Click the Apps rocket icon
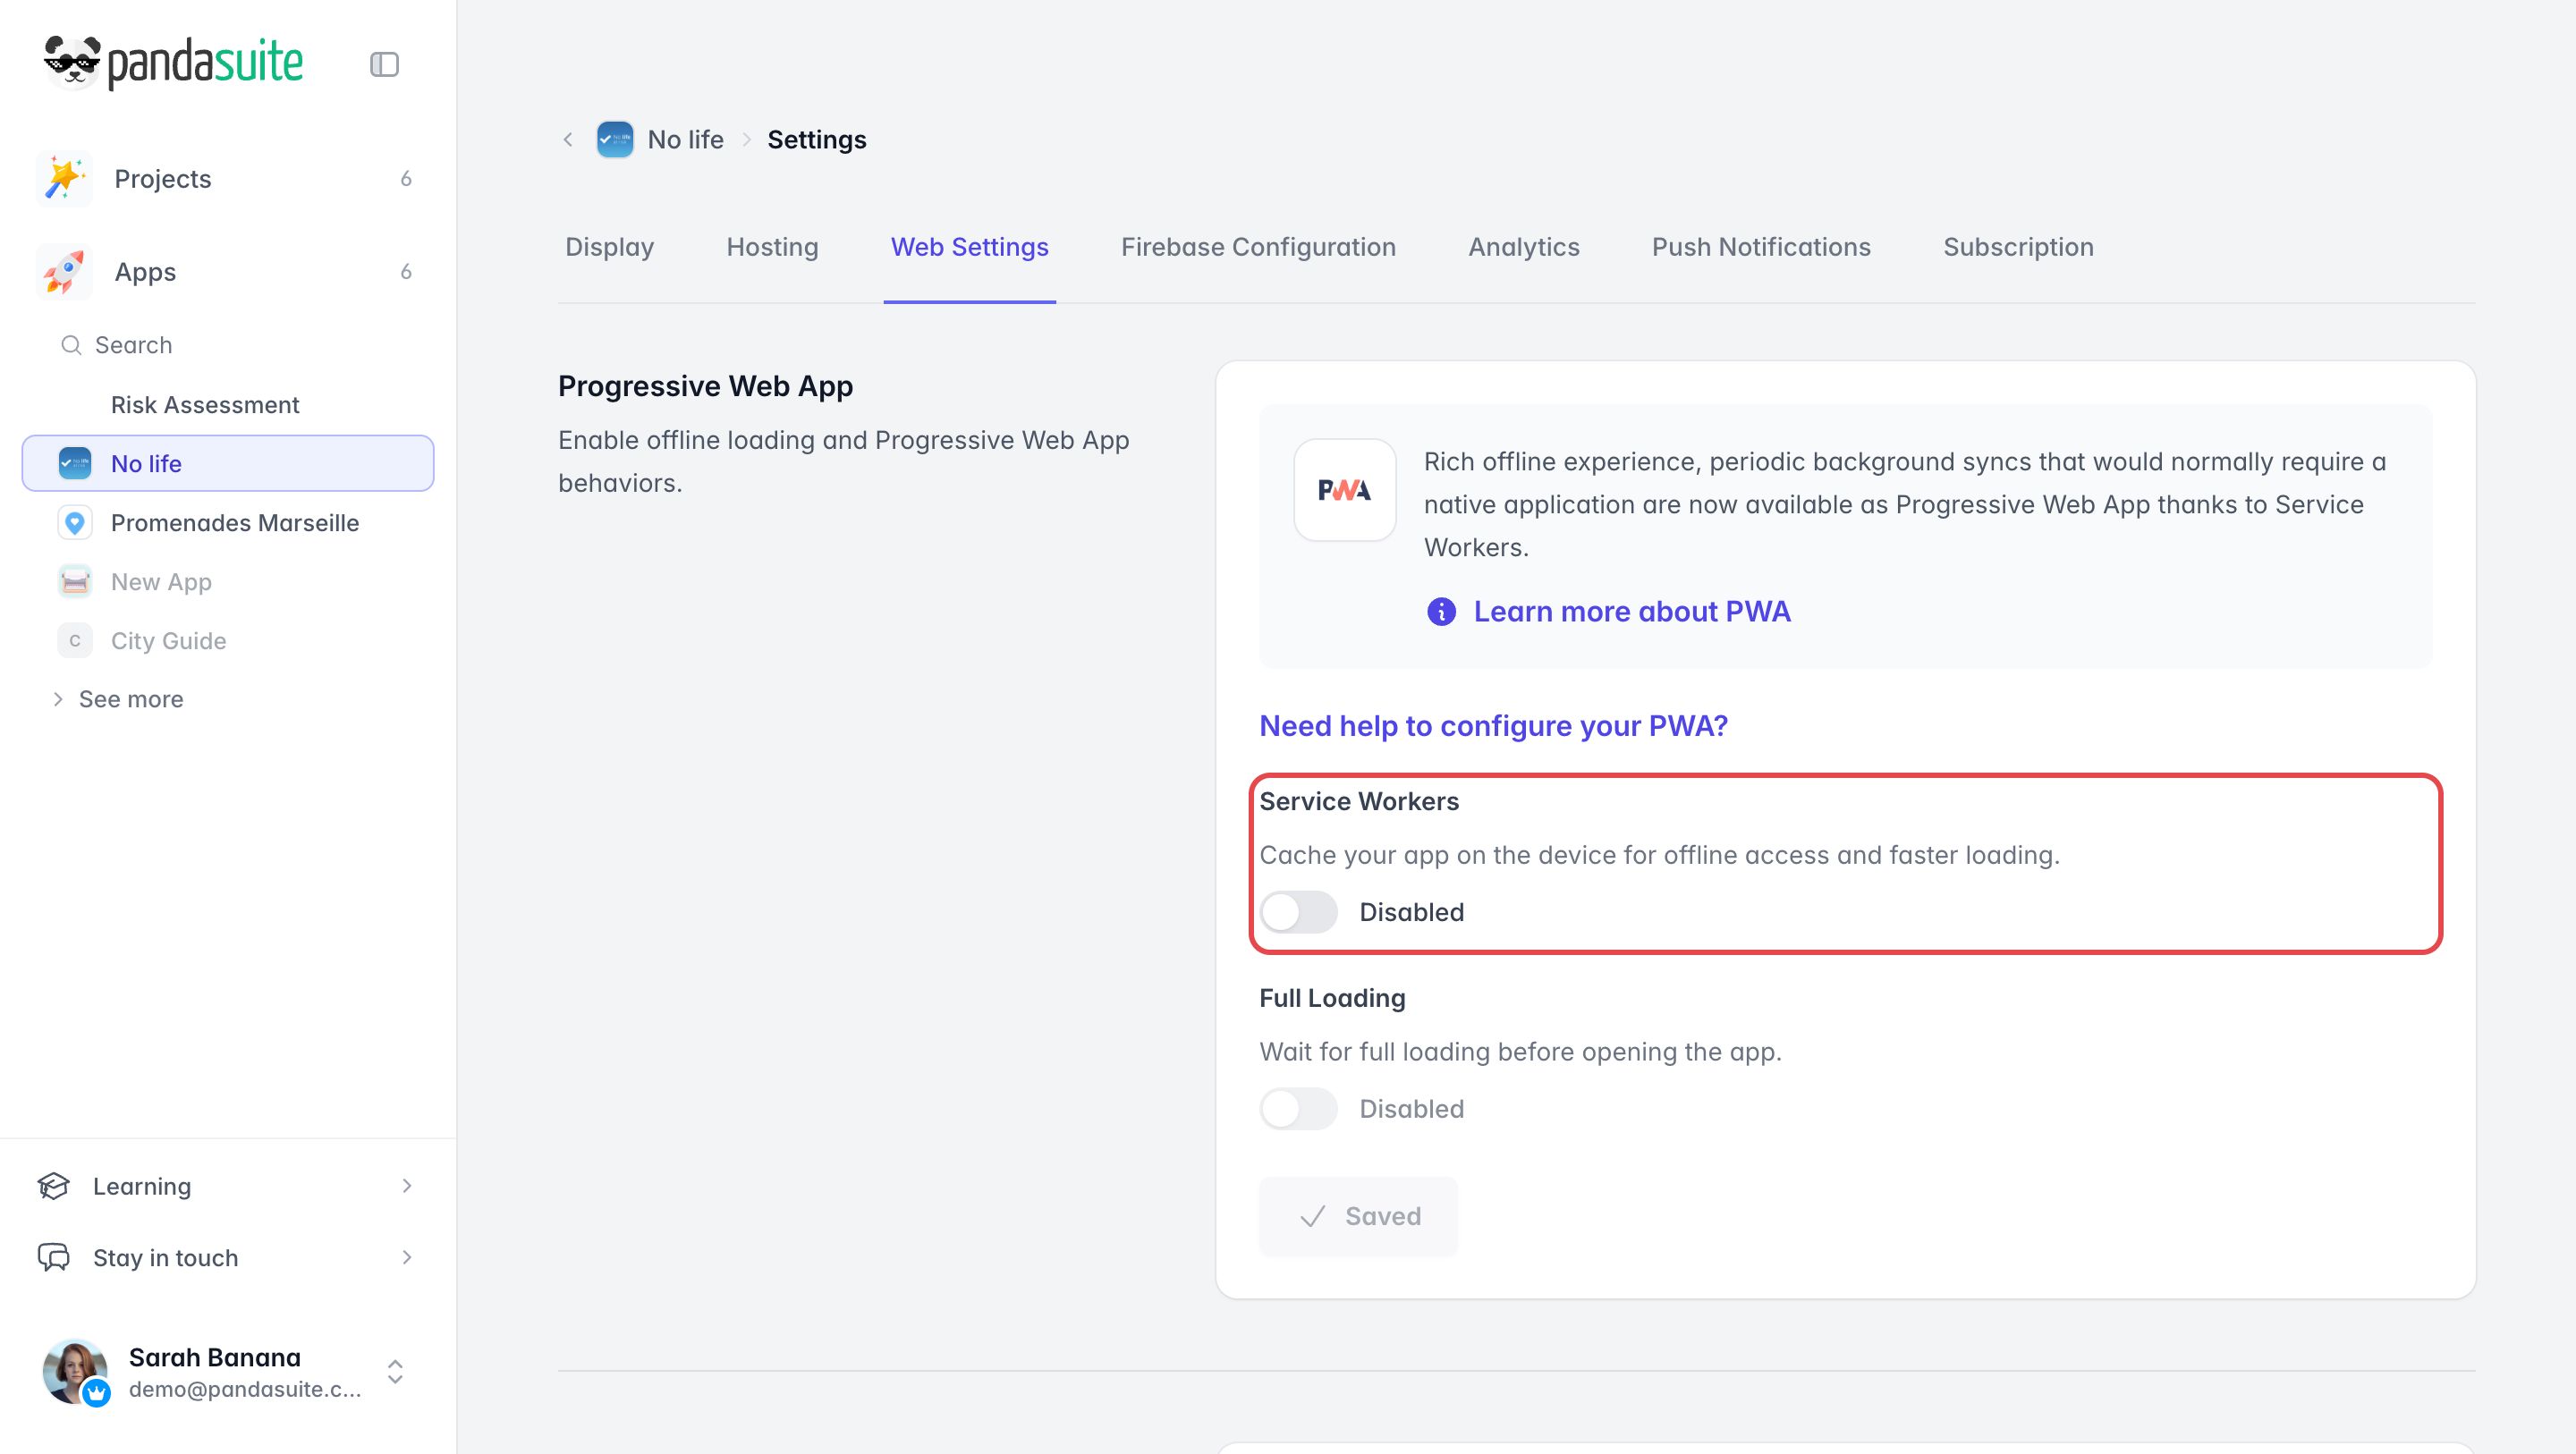The width and height of the screenshot is (2576, 1454). click(x=64, y=272)
